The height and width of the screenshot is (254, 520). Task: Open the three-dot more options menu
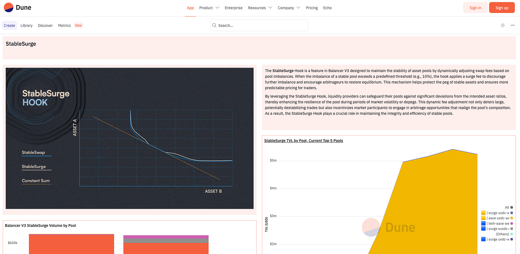(513, 25)
